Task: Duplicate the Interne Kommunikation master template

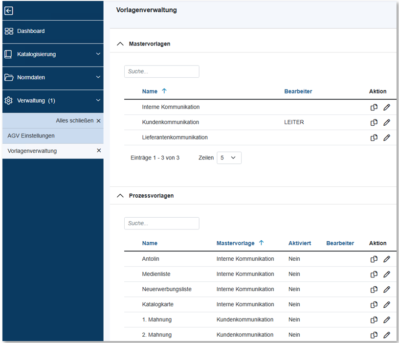Action: pyautogui.click(x=374, y=107)
